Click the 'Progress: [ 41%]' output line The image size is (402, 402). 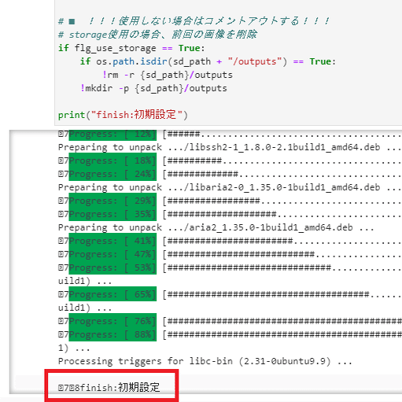coord(230,241)
